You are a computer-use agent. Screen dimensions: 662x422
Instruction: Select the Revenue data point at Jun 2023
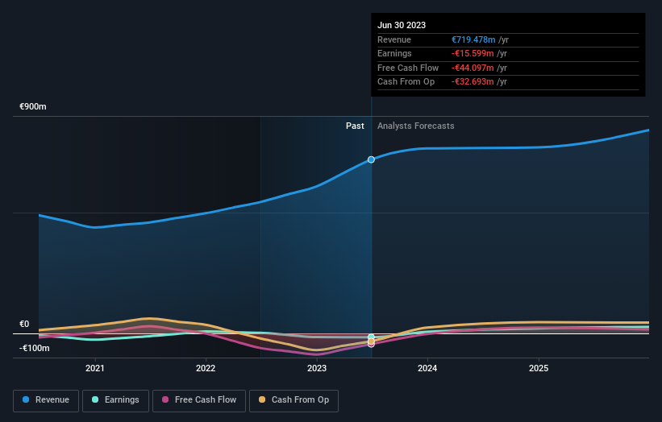coord(371,159)
